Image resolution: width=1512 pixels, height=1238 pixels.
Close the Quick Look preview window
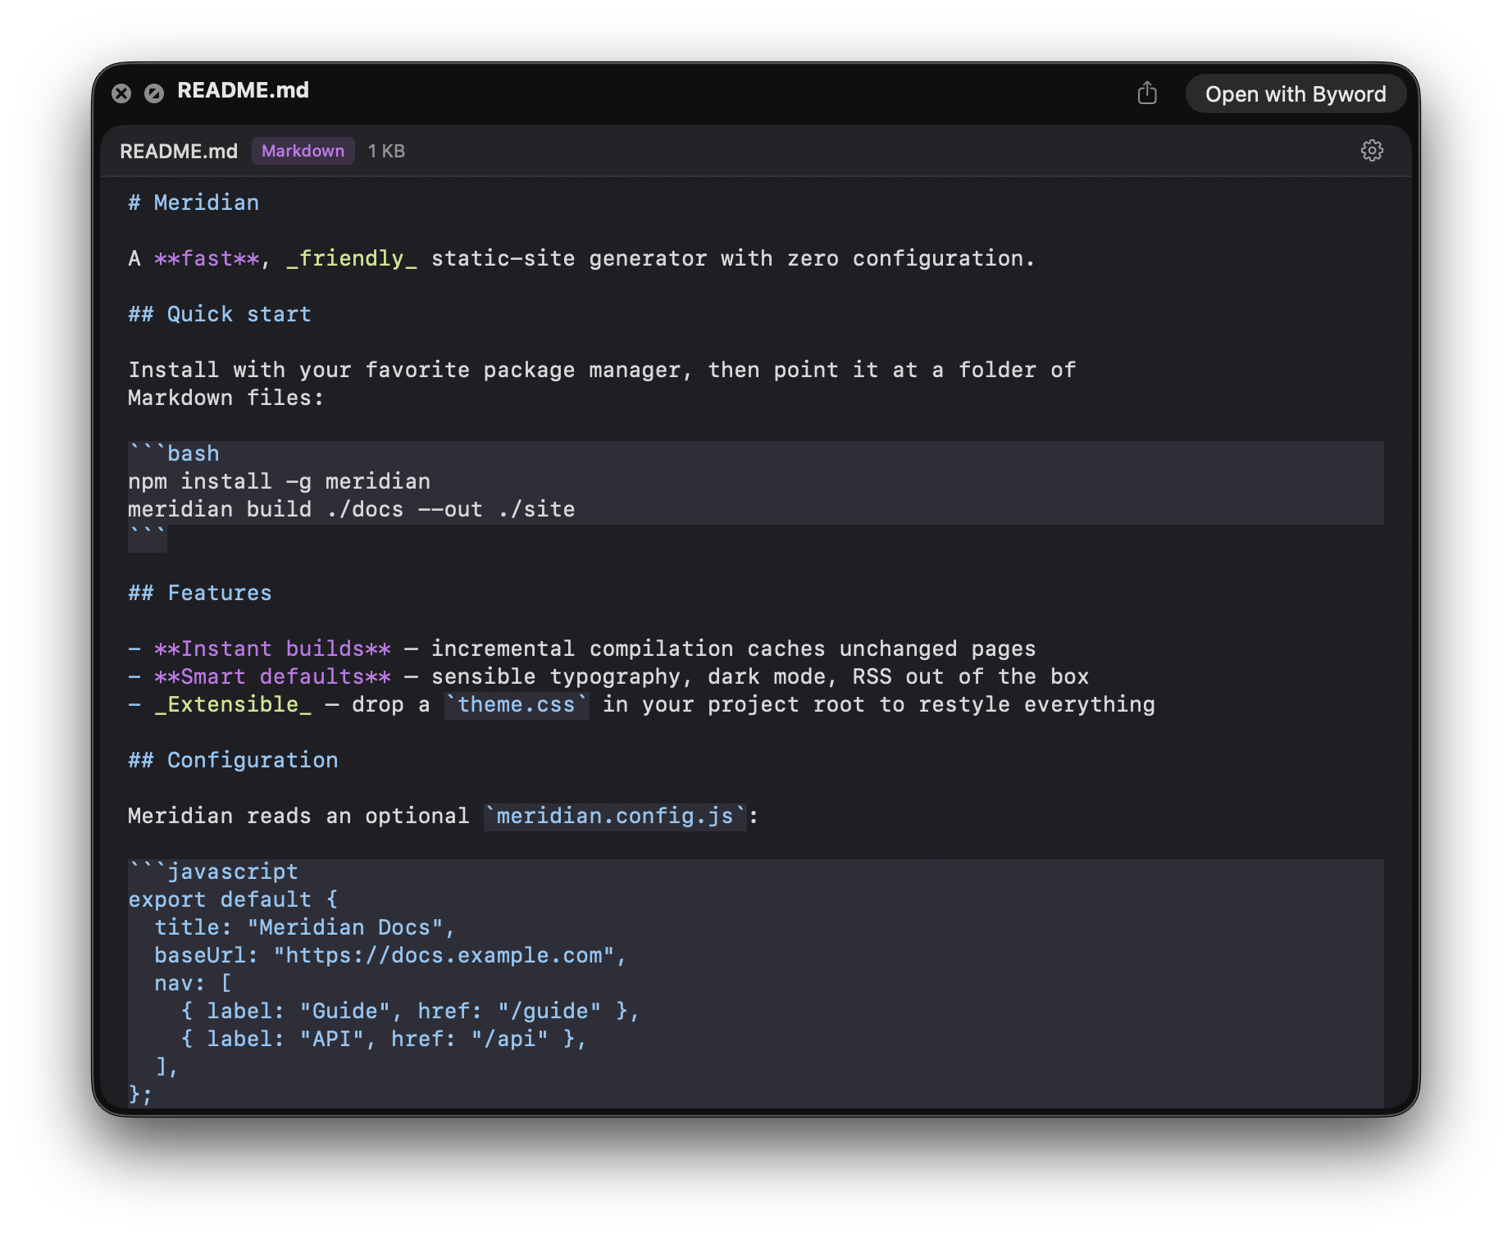point(121,93)
